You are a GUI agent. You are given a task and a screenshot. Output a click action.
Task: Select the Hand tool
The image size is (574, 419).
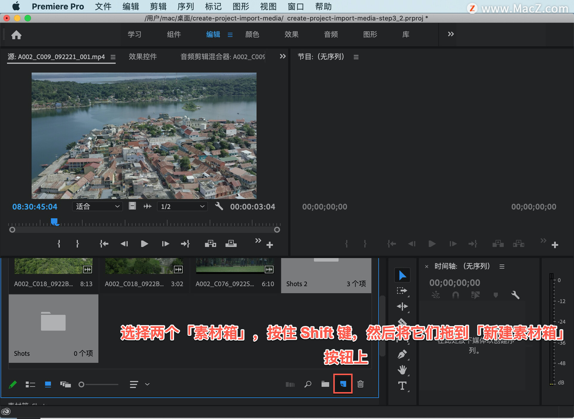tap(402, 370)
